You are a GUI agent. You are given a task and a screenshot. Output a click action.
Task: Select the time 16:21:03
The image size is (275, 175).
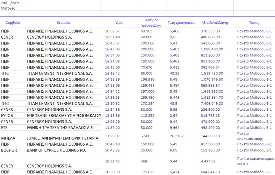pos(112,61)
